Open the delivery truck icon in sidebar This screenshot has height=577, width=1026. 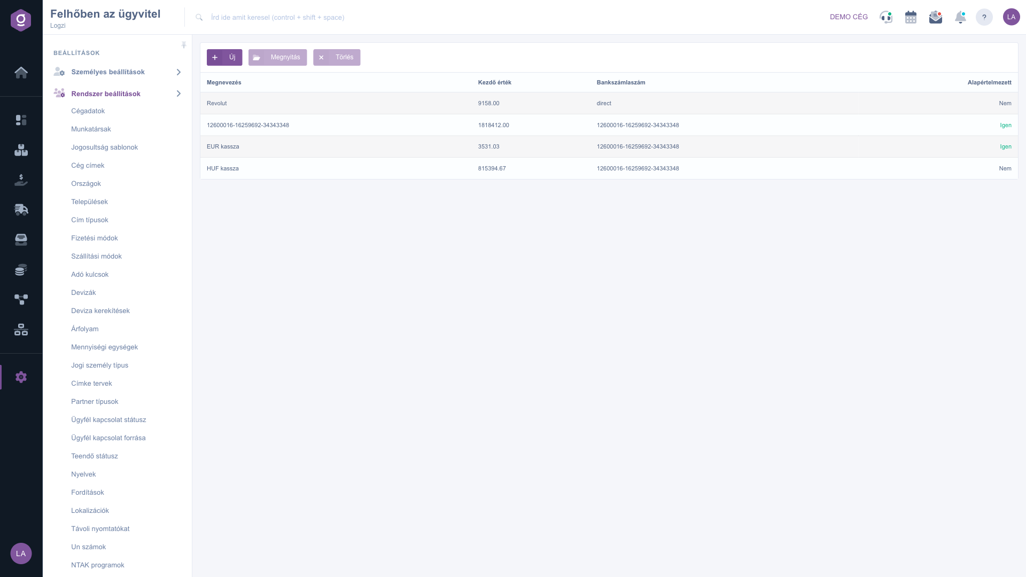(x=21, y=209)
